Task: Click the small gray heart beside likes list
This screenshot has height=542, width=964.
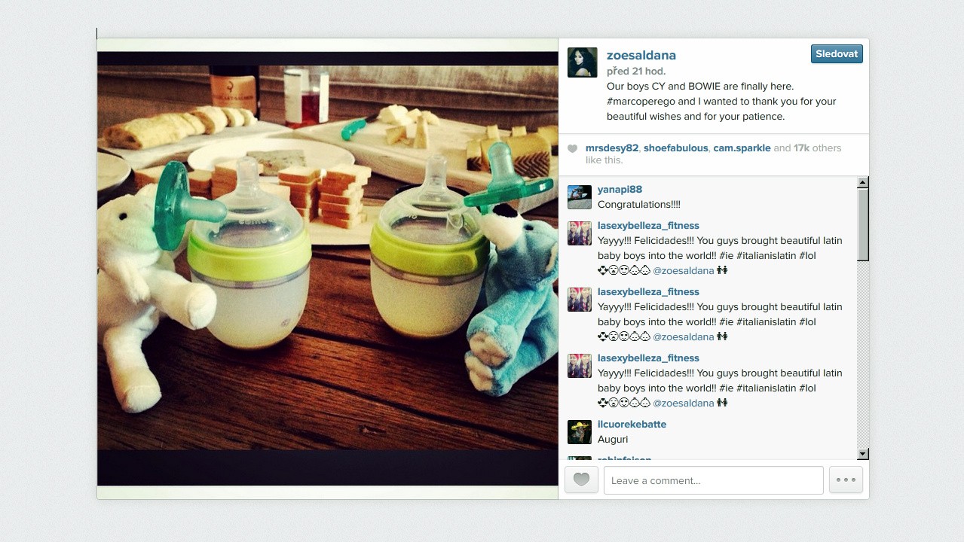Action: point(572,149)
